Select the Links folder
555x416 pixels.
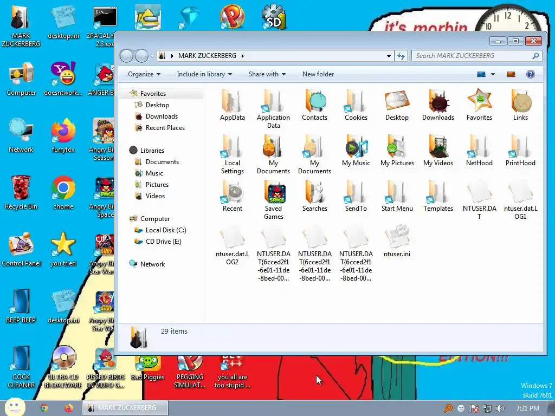pos(520,105)
